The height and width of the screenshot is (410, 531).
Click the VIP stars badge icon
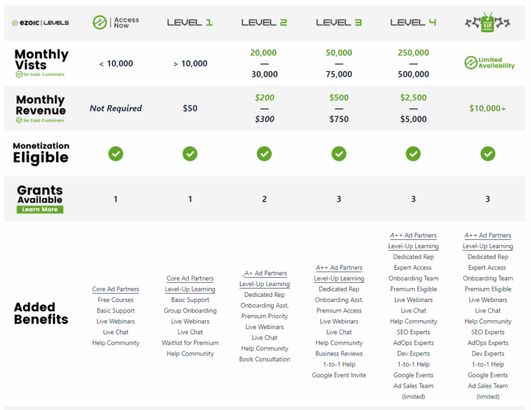[x=487, y=22]
